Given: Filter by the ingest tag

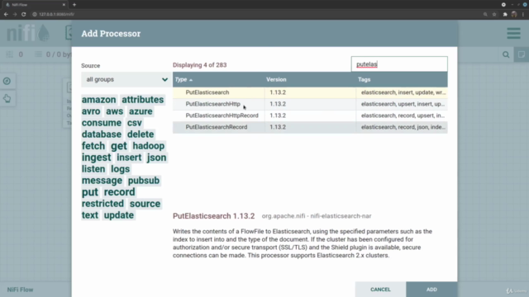Looking at the screenshot, I should tap(96, 158).
